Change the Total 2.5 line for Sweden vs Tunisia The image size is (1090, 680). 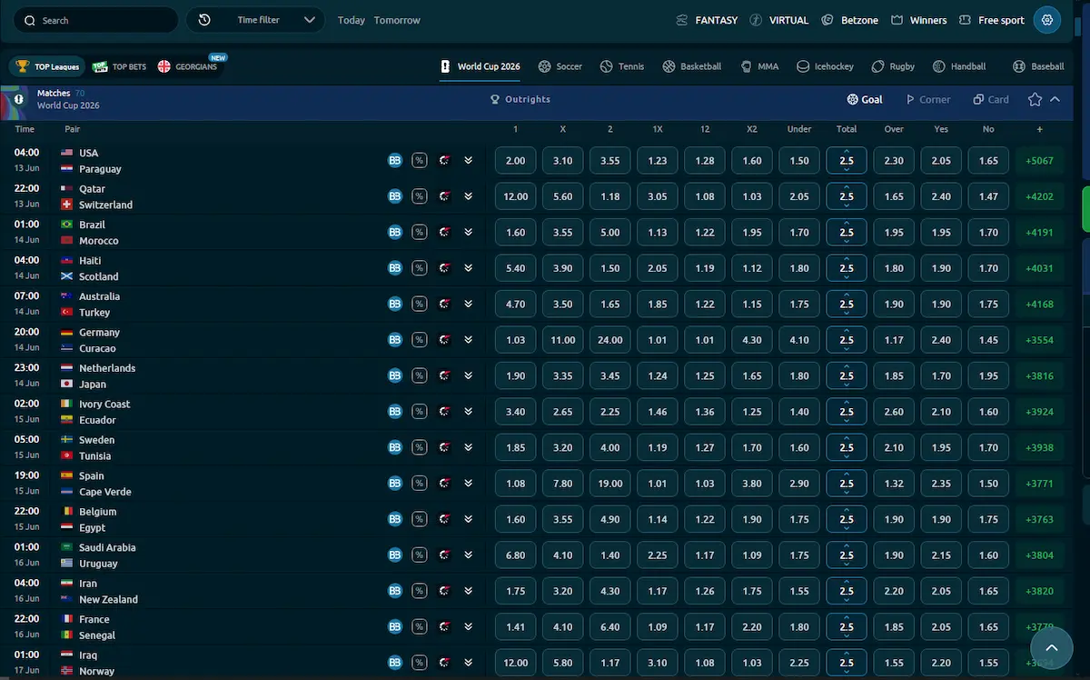pos(847,447)
